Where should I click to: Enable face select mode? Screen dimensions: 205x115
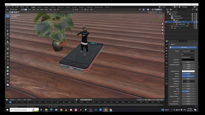26,10
